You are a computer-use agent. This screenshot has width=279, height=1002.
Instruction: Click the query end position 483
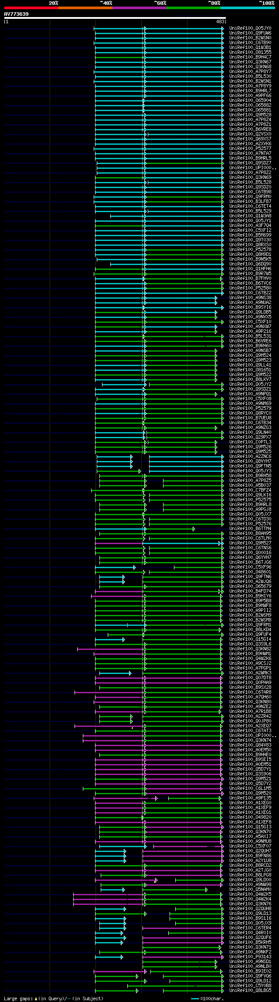(220, 21)
